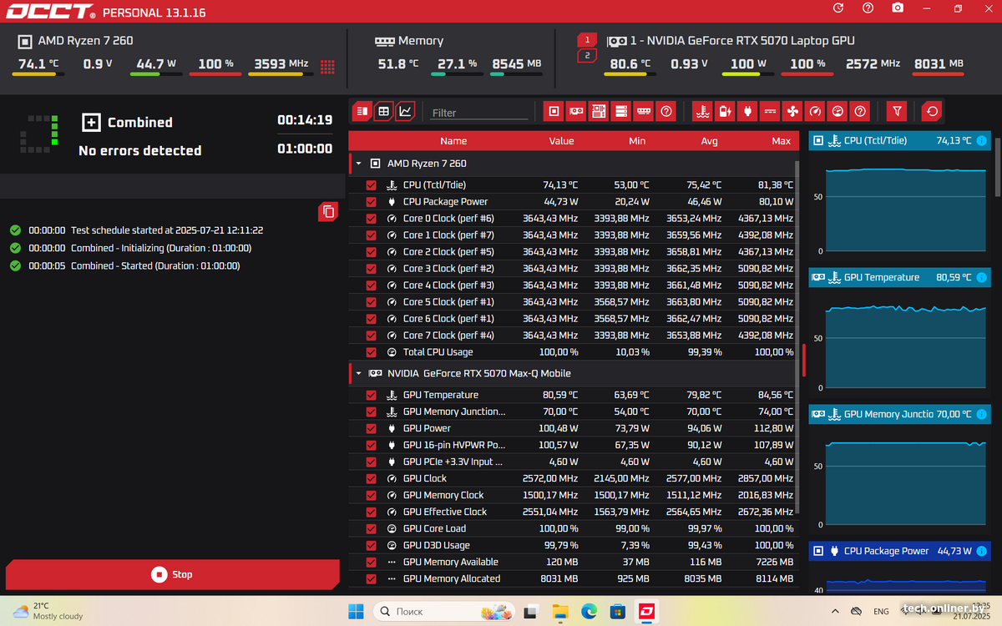Filter sensors by CPU hardware type

pos(553,111)
